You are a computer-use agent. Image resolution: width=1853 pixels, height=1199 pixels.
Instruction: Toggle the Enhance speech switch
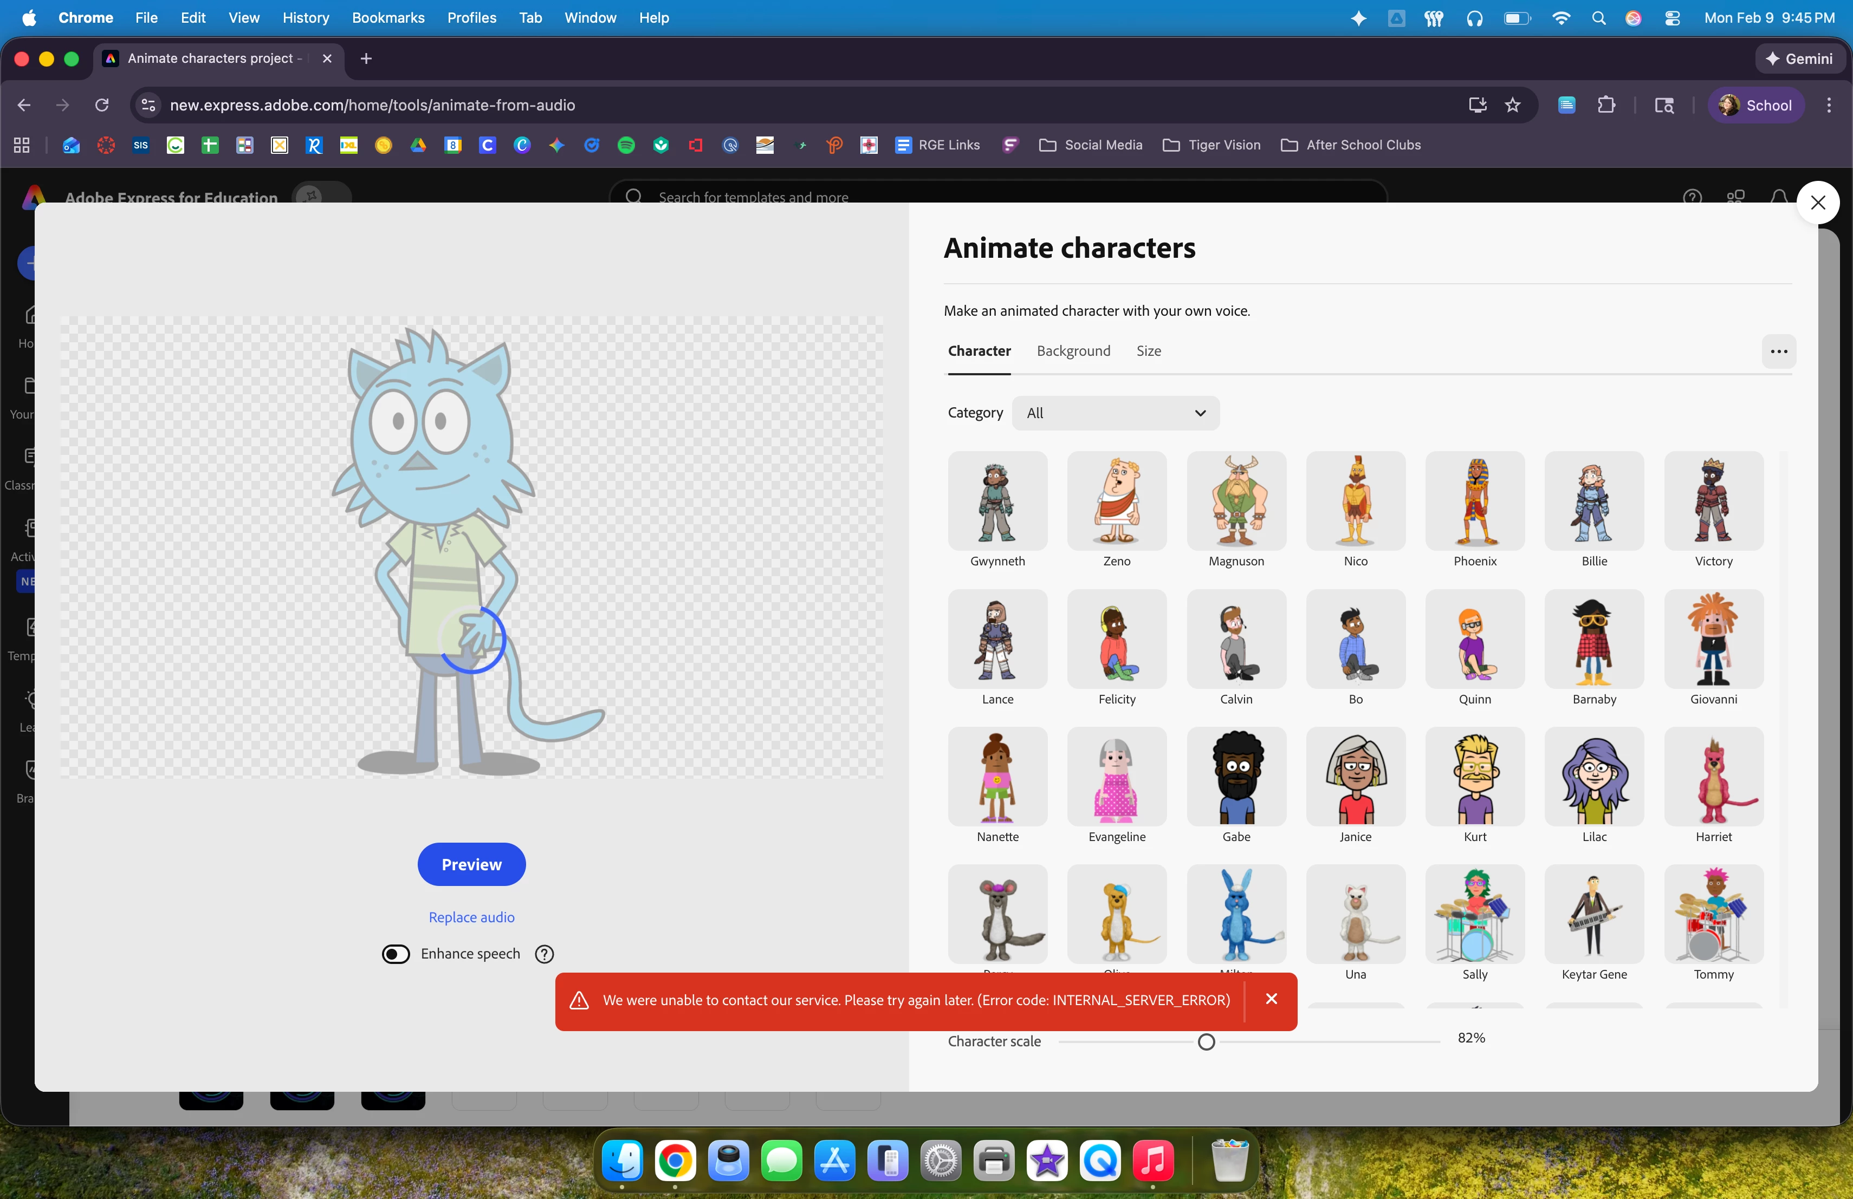[396, 954]
